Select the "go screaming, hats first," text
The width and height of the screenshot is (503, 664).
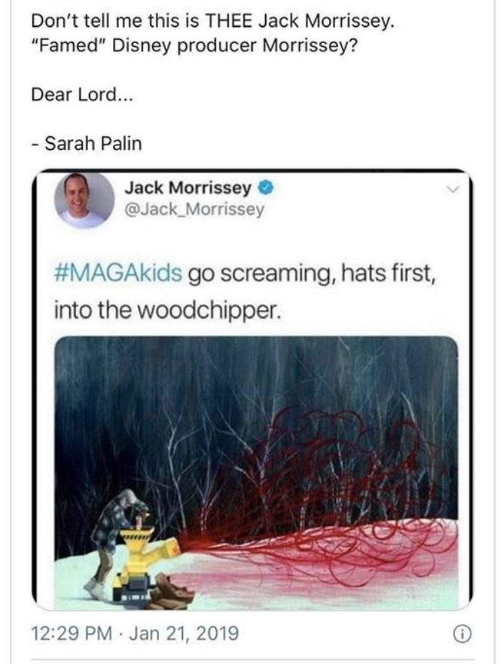[312, 273]
